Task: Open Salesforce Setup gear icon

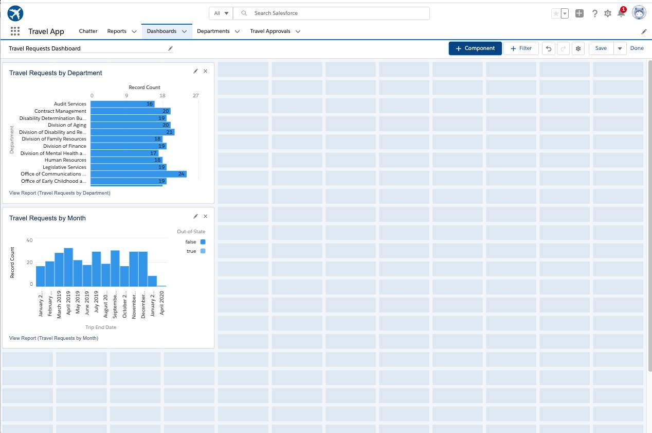Action: pyautogui.click(x=608, y=13)
